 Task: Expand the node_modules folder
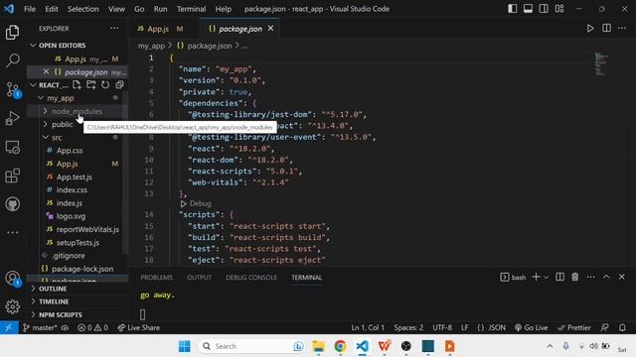45,111
